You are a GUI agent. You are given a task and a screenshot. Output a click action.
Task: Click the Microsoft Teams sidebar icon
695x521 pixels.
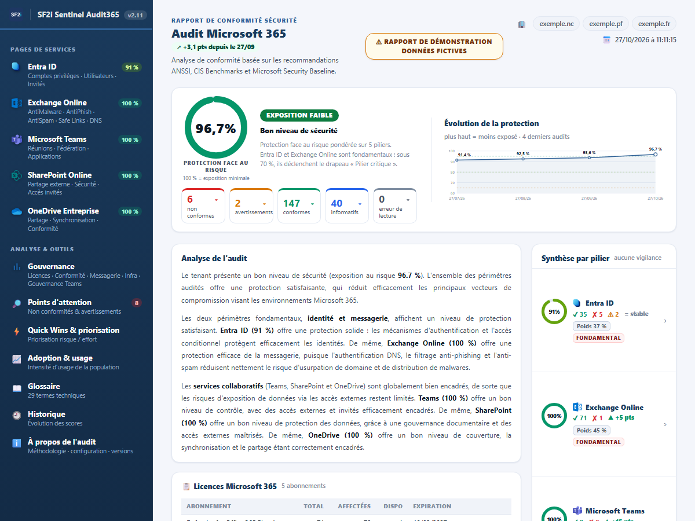pyautogui.click(x=16, y=140)
